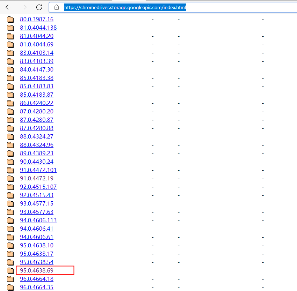This screenshot has width=297, height=291.
Task: Open folder link 95.0.4638.54
Action: (37, 262)
